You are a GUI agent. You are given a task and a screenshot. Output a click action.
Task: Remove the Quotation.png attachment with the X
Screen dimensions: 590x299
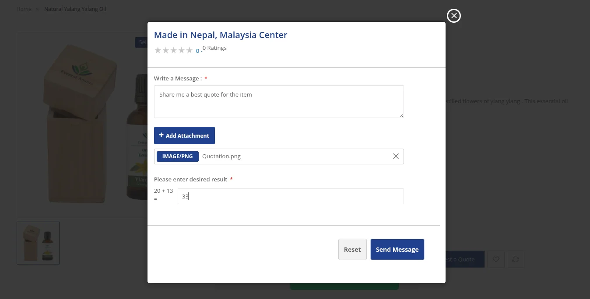396,156
